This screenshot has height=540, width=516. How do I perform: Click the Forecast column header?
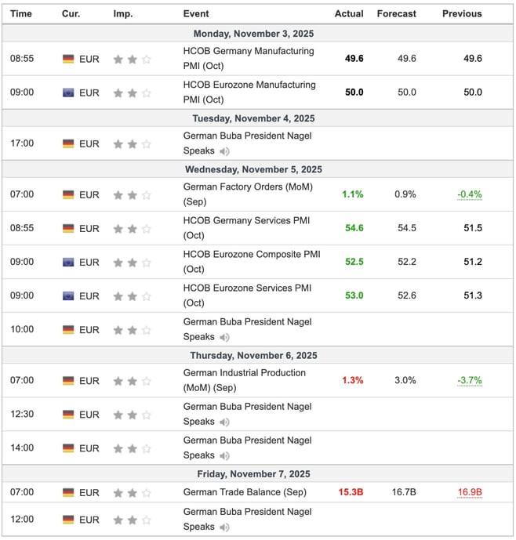coord(396,13)
